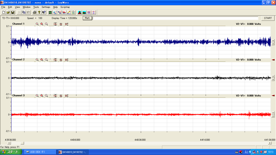
Task: Click the red triangle marker beside Channel 3
Action: [273, 96]
